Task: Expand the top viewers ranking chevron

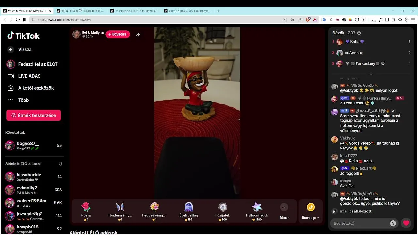Action: click(x=371, y=74)
